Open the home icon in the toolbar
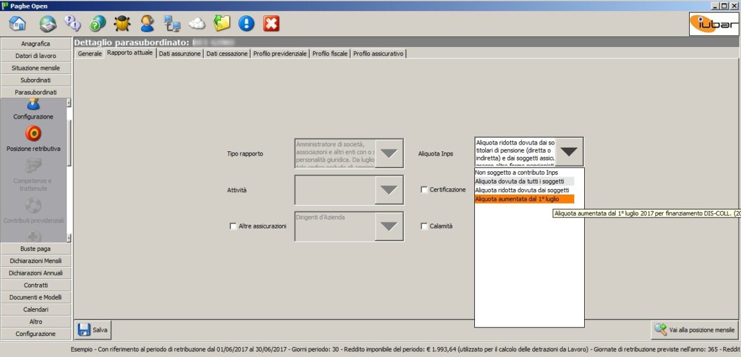 coord(17,23)
